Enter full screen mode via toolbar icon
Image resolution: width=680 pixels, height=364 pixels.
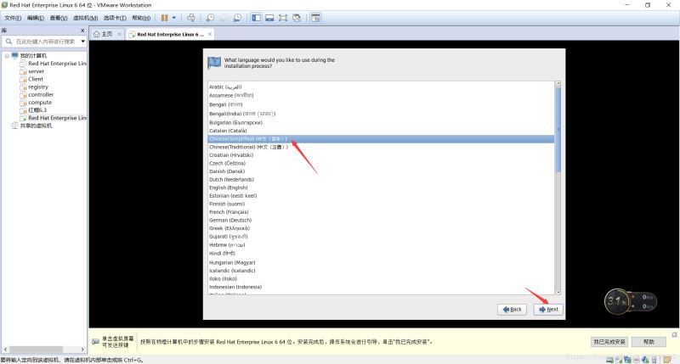pyautogui.click(x=283, y=17)
